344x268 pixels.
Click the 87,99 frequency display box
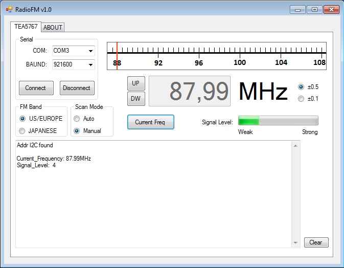(190, 91)
